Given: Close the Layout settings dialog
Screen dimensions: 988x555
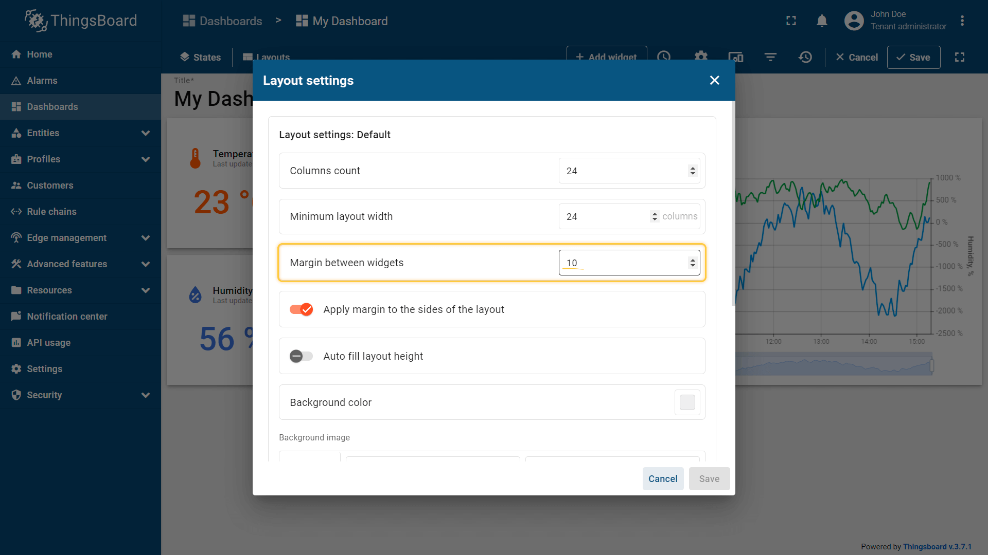Looking at the screenshot, I should coord(714,80).
